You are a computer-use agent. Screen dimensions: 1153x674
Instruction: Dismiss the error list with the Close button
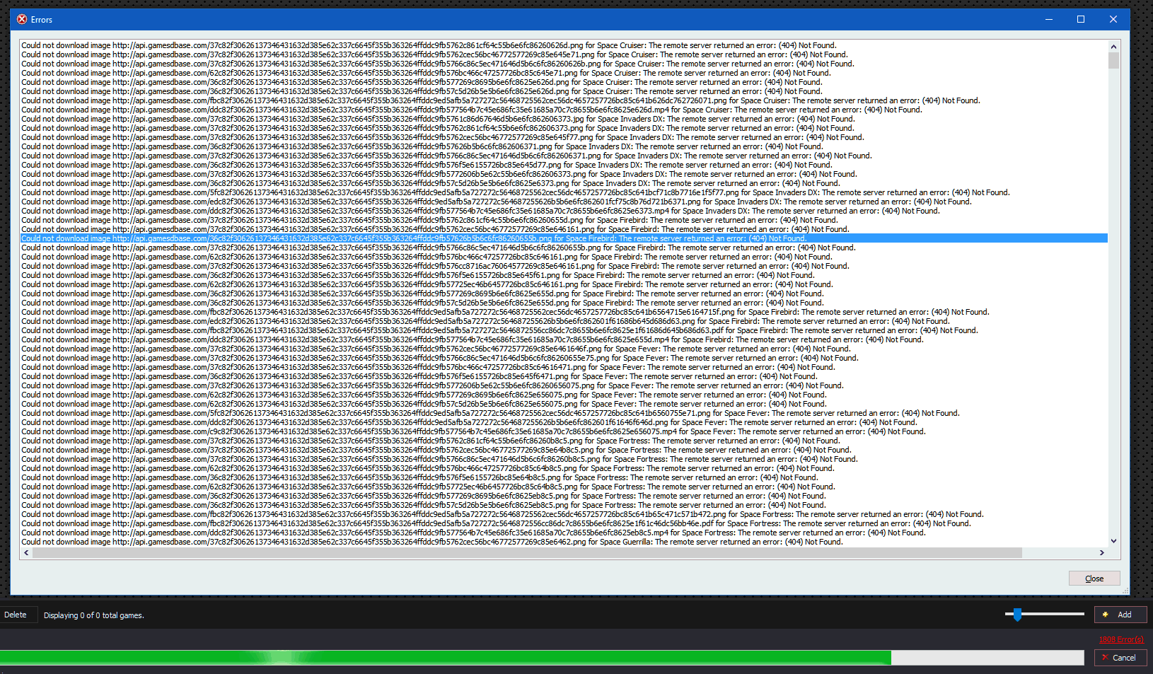tap(1094, 578)
